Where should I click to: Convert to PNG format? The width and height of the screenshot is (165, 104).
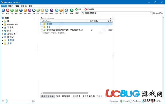25,11
